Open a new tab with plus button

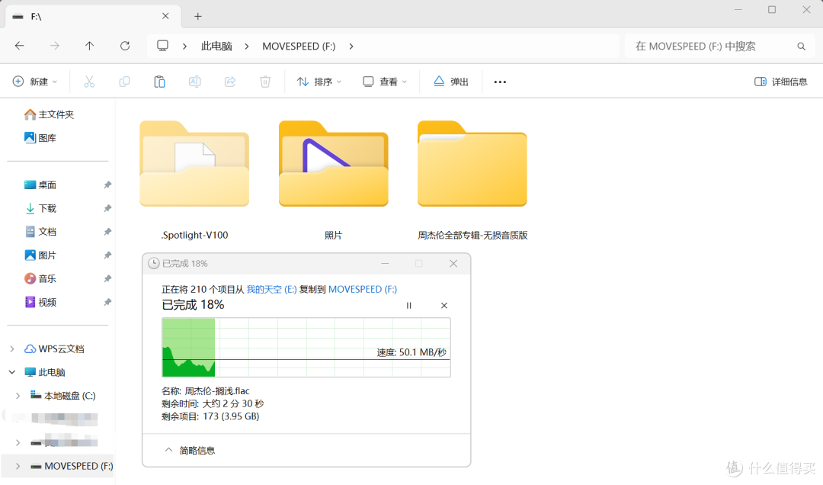198,16
